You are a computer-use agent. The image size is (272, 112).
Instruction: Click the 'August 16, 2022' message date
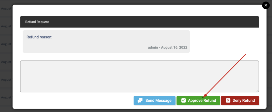click(x=174, y=47)
